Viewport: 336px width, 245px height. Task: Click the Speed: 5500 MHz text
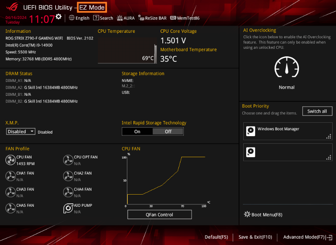[x=21, y=52]
